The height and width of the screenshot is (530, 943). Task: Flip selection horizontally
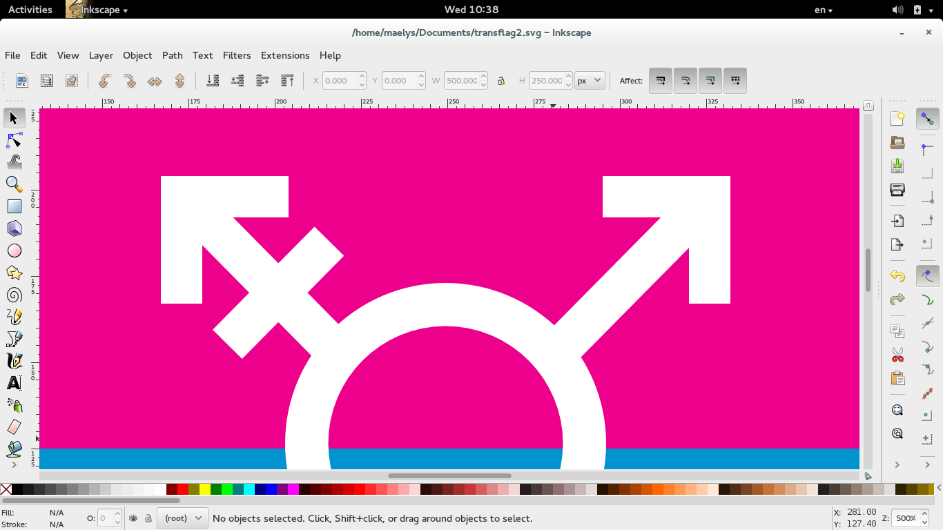[x=155, y=81]
